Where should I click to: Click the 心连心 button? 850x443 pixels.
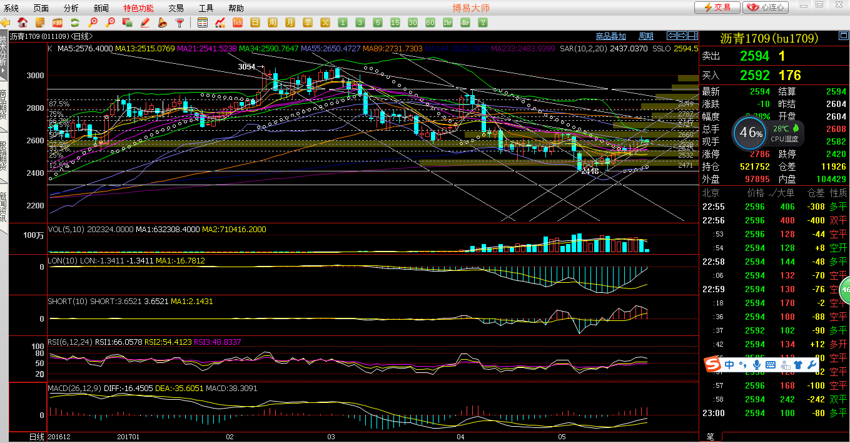tap(766, 8)
